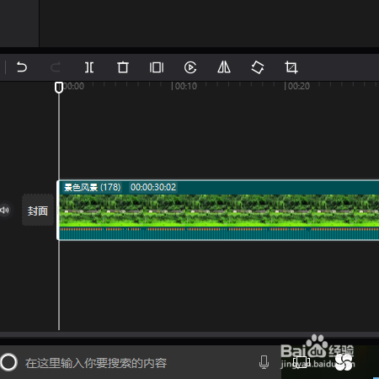
Task: Click the taskbar microphone icon
Action: [264, 362]
